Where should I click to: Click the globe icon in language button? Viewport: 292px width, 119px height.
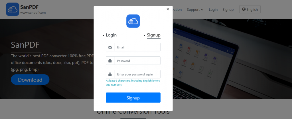244,9
